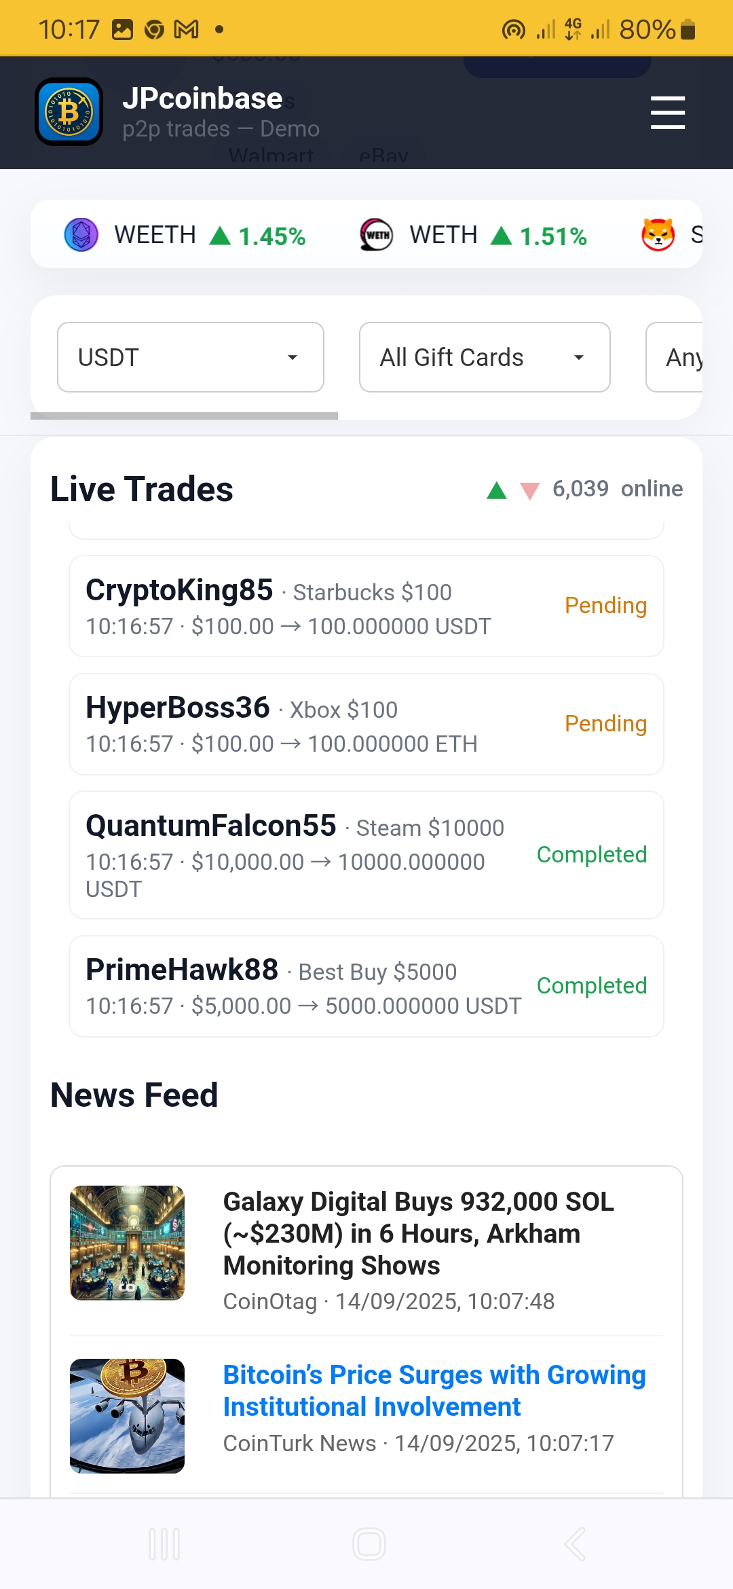
Task: Tap the Bitcoin airplane news thumbnail
Action: pyautogui.click(x=127, y=1416)
